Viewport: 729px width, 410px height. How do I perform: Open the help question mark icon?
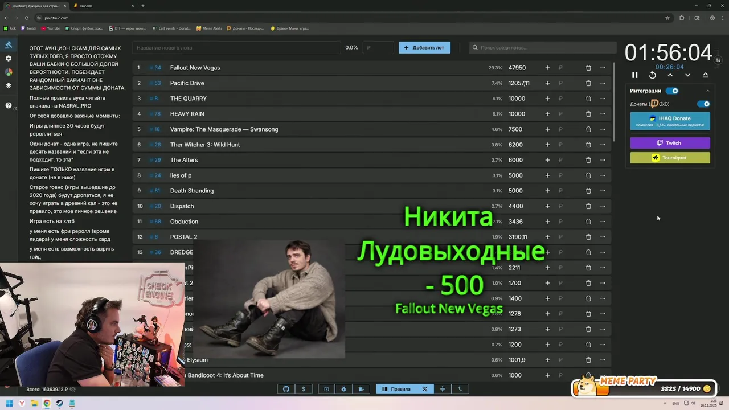(x=9, y=106)
